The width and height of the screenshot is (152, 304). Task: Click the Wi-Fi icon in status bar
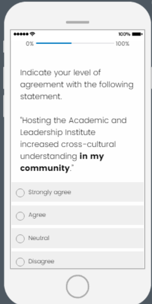click(33, 34)
